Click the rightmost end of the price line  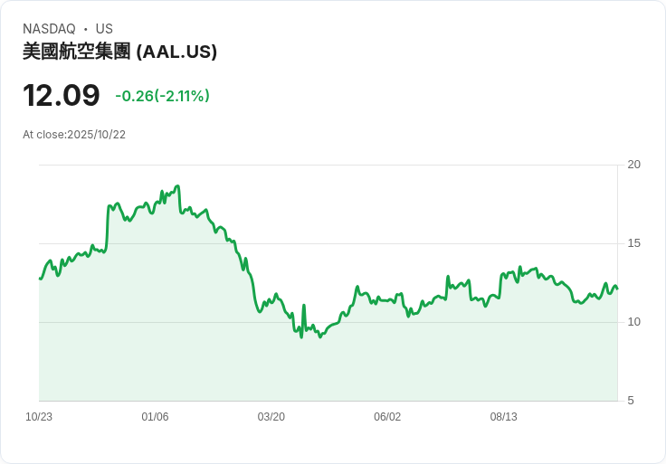click(x=617, y=289)
